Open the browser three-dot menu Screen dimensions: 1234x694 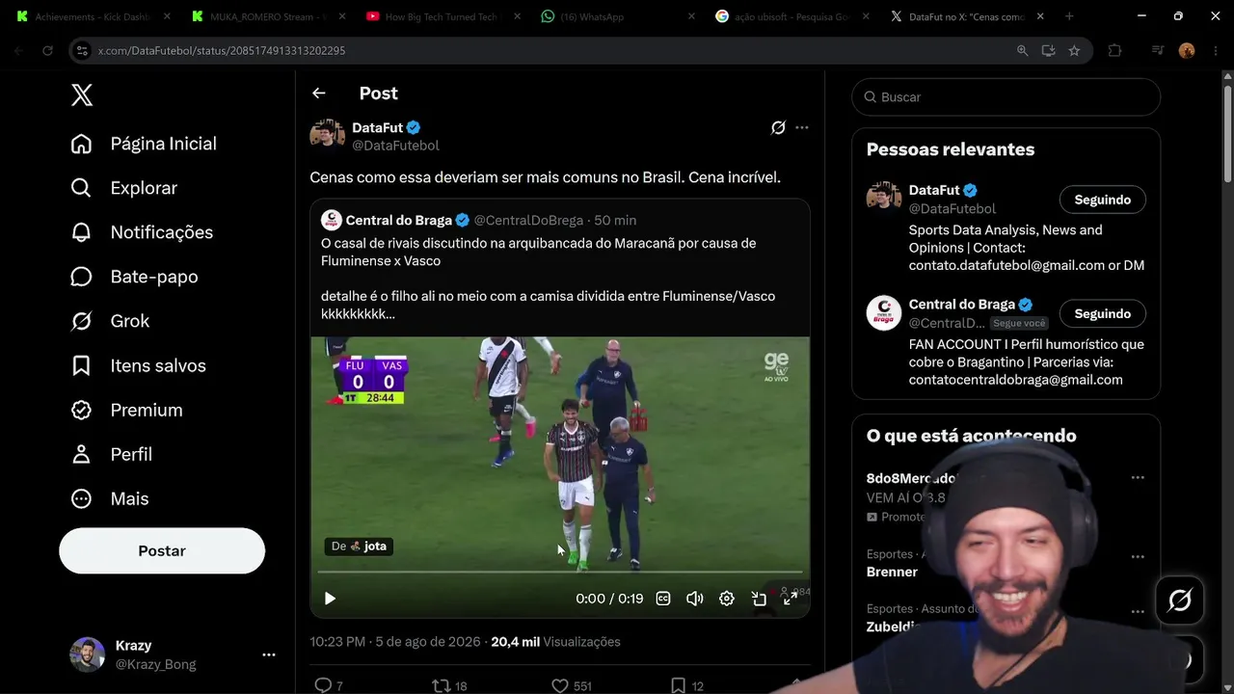click(x=1215, y=50)
